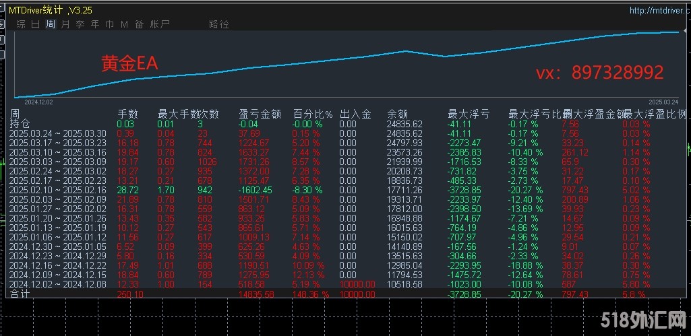Click the 手数 column header
Viewport: 691px width, 336px height.
pyautogui.click(x=127, y=114)
